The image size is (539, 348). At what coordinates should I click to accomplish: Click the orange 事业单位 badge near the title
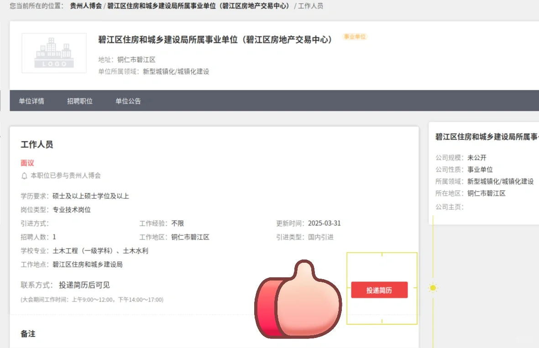click(x=355, y=37)
